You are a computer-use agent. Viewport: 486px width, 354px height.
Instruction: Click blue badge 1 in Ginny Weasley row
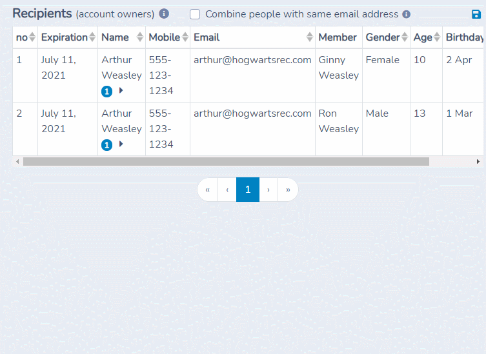point(106,92)
